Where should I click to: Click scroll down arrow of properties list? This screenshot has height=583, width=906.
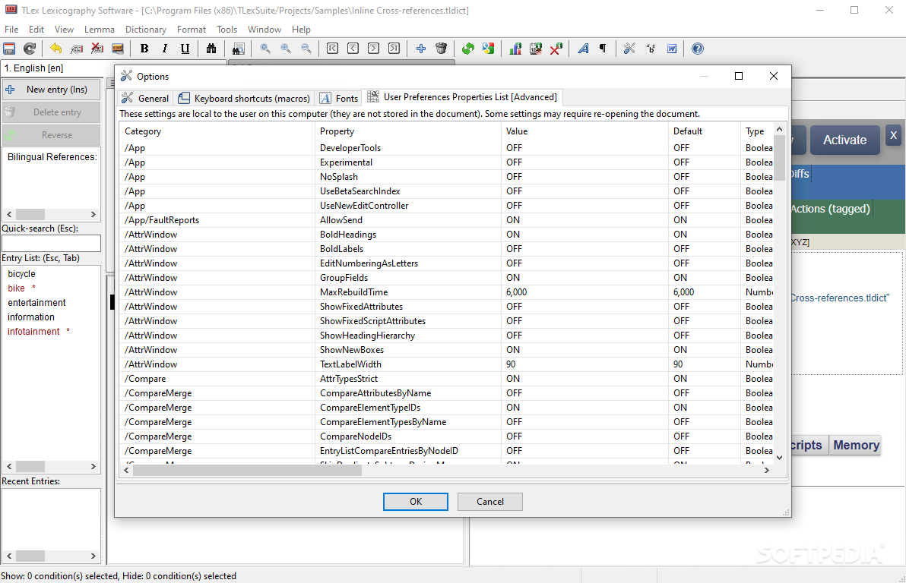pyautogui.click(x=779, y=458)
